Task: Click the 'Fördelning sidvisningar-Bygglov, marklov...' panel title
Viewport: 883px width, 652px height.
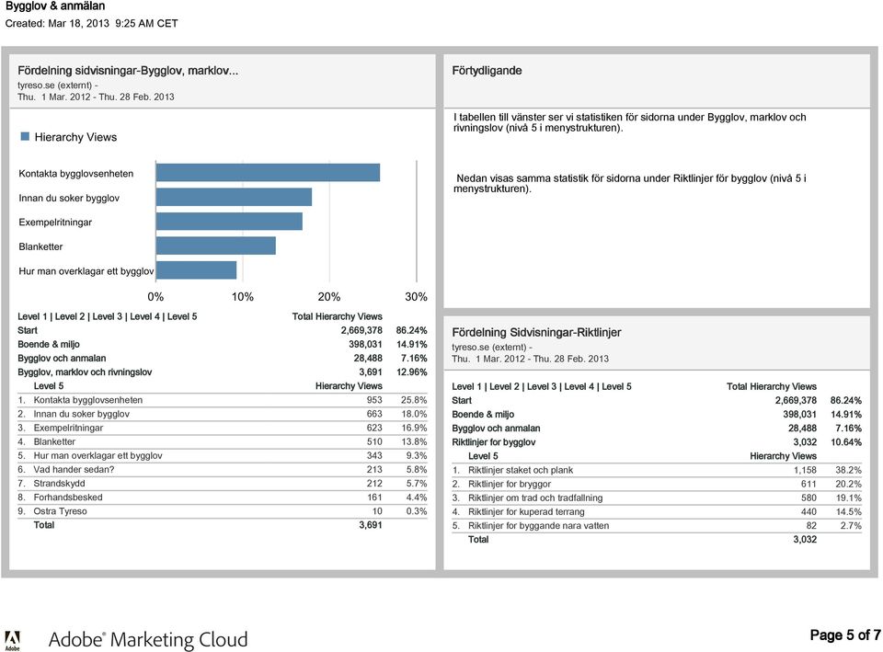Action: point(128,71)
